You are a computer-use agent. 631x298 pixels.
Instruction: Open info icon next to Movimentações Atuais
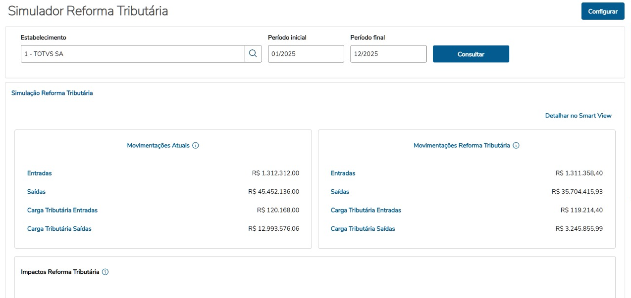[x=196, y=146]
